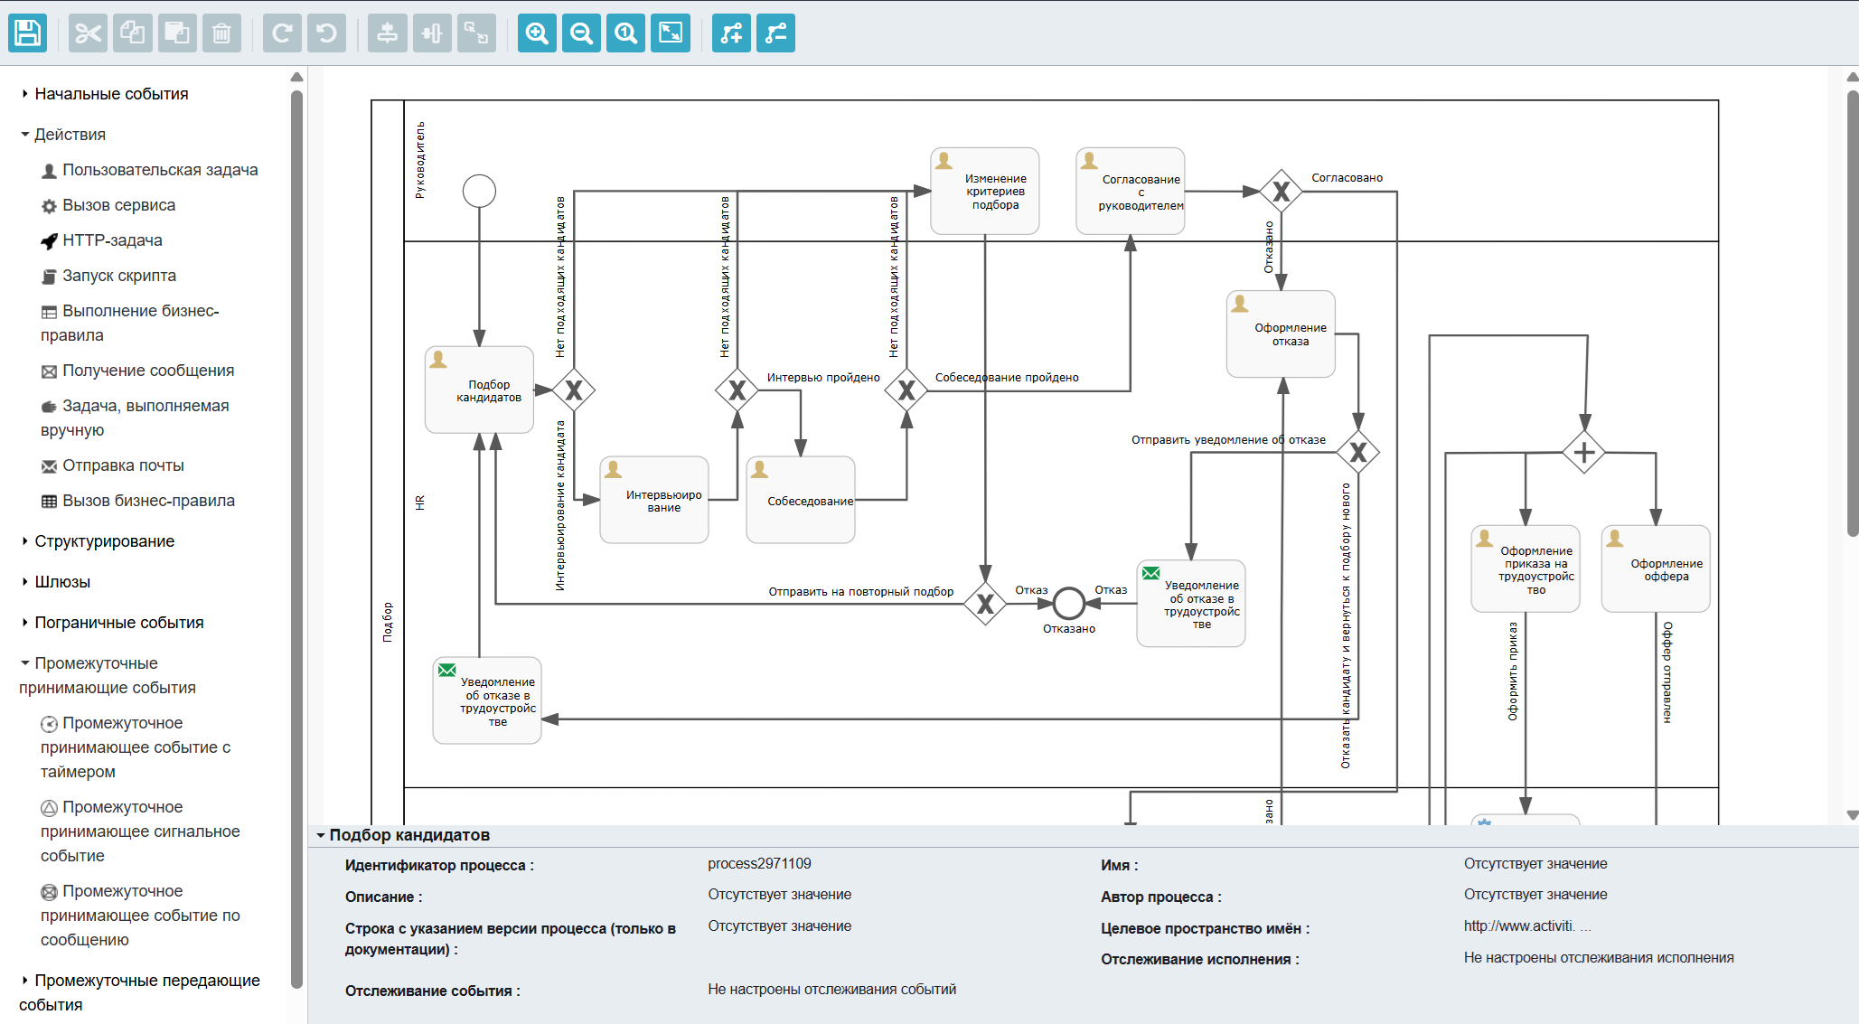Viewport: 1859px width, 1024px height.
Task: Open Отслеживание события property value
Action: click(x=831, y=990)
